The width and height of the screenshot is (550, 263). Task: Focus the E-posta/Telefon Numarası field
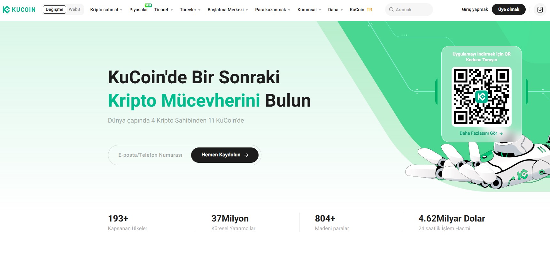pyautogui.click(x=150, y=155)
